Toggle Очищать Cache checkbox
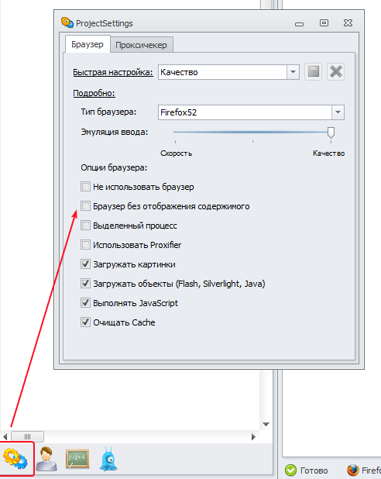Viewport: 381px width, 479px height. 85,322
